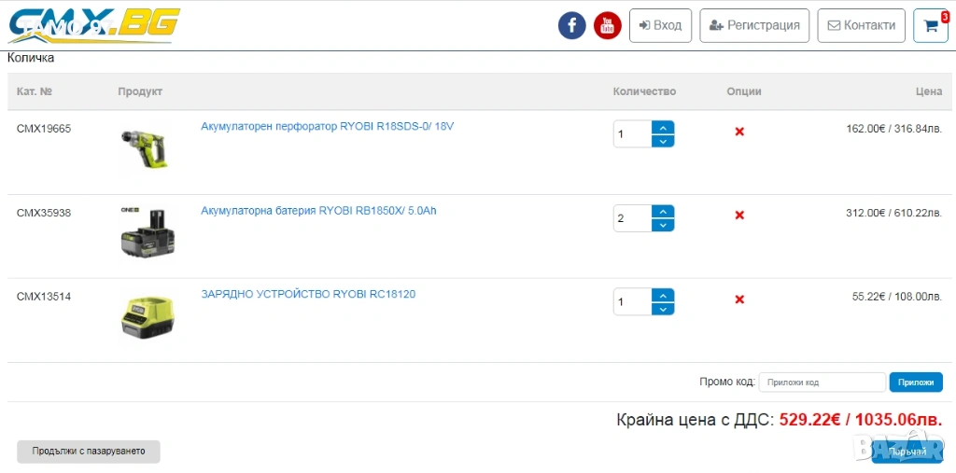The image size is (956, 473).
Task: Increase quantity of the RYOBI perforator
Action: pos(662,128)
